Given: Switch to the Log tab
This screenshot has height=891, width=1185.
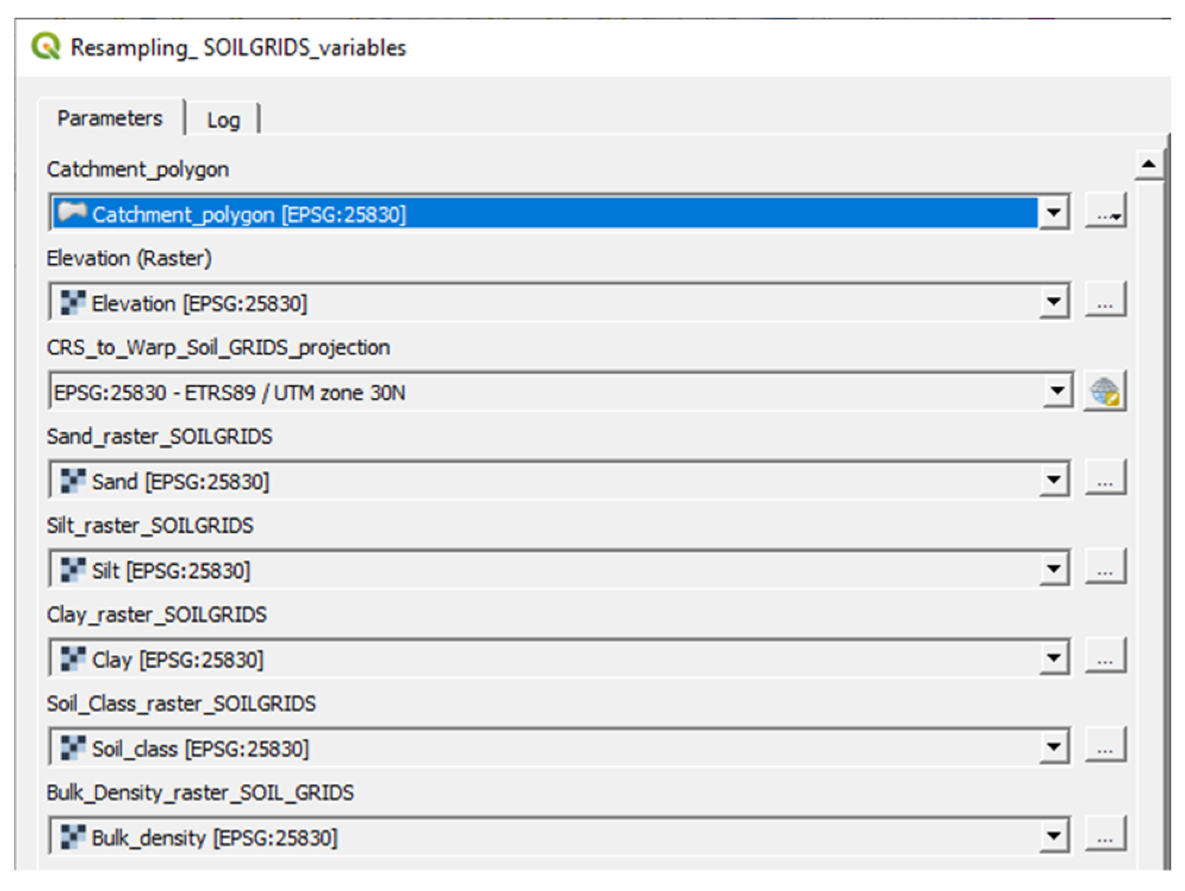Looking at the screenshot, I should pos(223,120).
